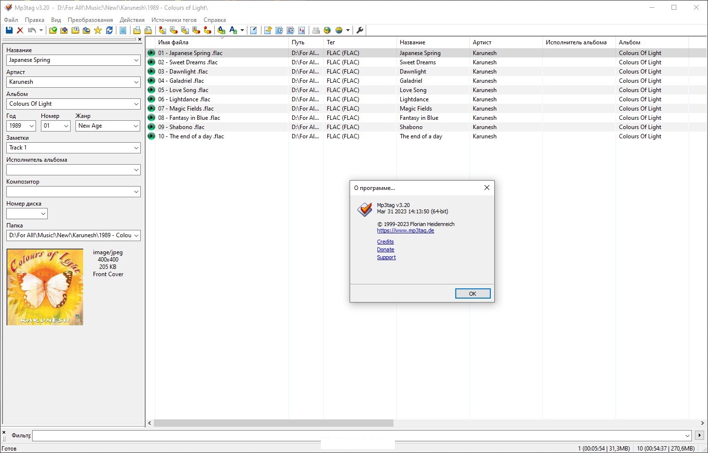
Task: Select the row 07 - Magic Fields .flac
Action: tap(426, 108)
